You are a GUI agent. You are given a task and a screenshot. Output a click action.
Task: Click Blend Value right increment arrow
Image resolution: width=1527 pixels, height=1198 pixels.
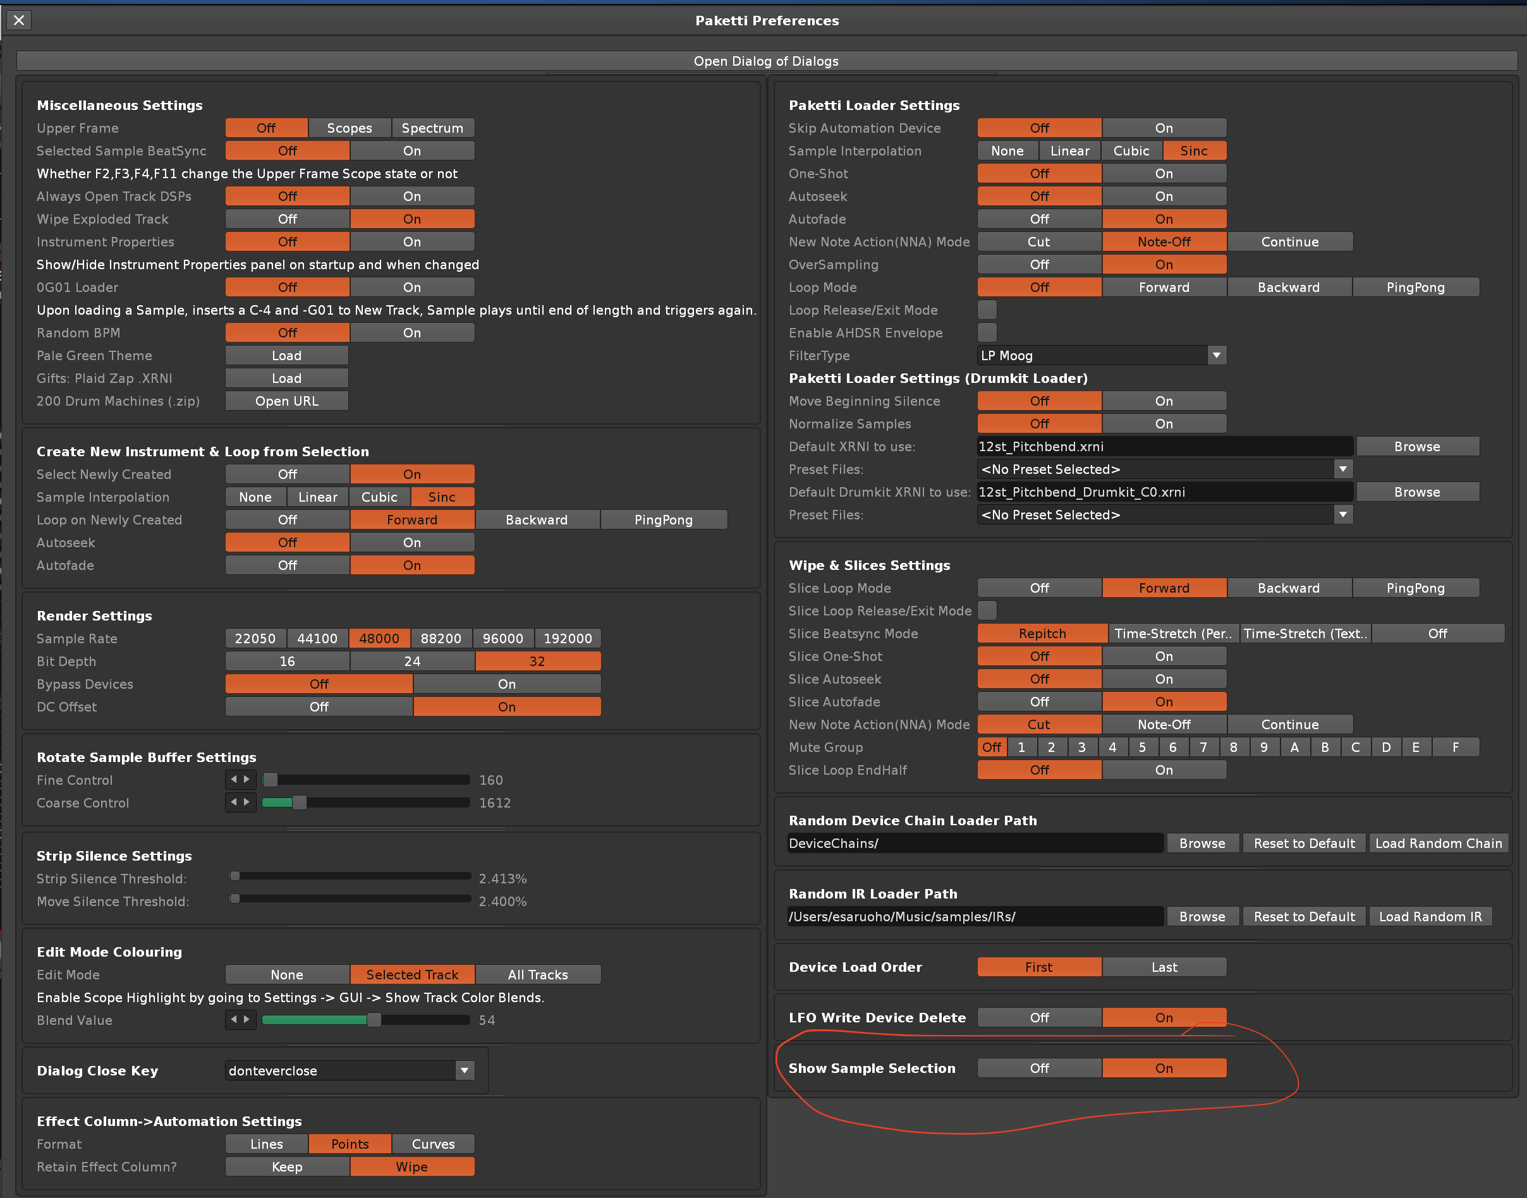pos(247,1019)
